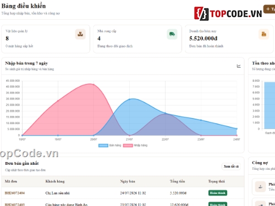This screenshot has width=275, height=206.
Task: Click the value 4 in Nhà cung cấp card
Action: point(99,38)
